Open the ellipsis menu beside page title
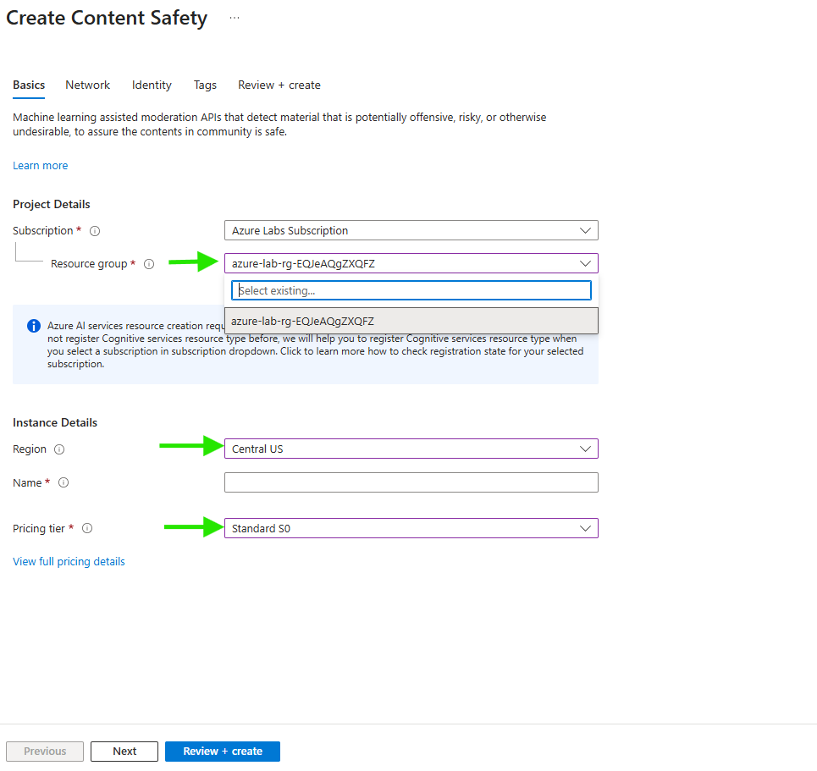This screenshot has height=771, width=817. (235, 18)
